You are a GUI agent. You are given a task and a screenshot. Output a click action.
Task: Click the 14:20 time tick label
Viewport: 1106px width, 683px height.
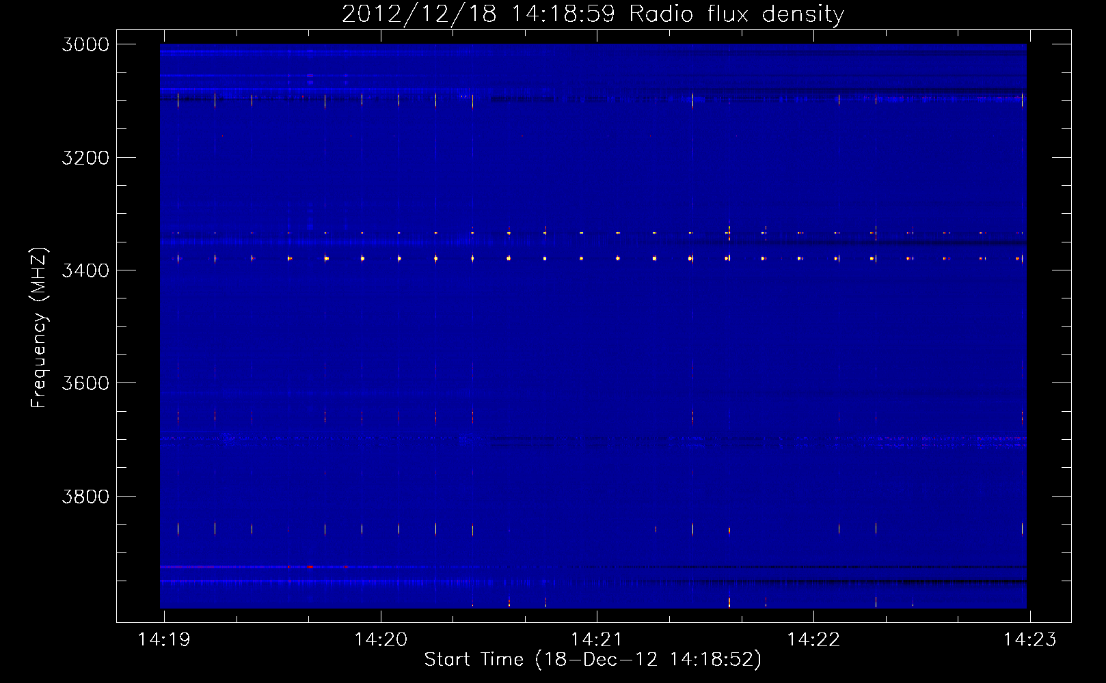tap(381, 640)
